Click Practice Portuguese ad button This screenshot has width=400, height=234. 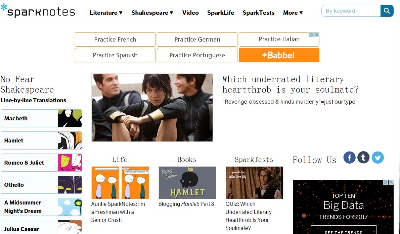tap(197, 55)
